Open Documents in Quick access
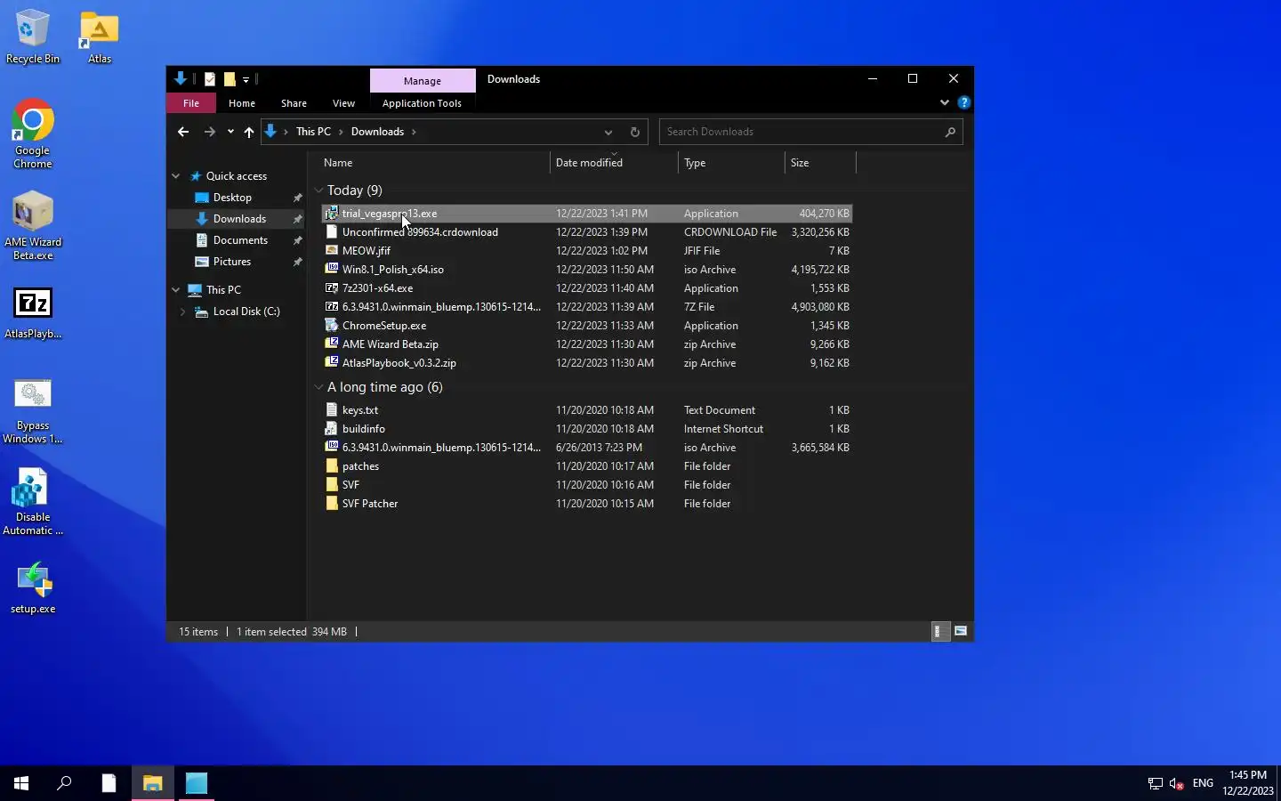This screenshot has width=1281, height=801. (240, 240)
